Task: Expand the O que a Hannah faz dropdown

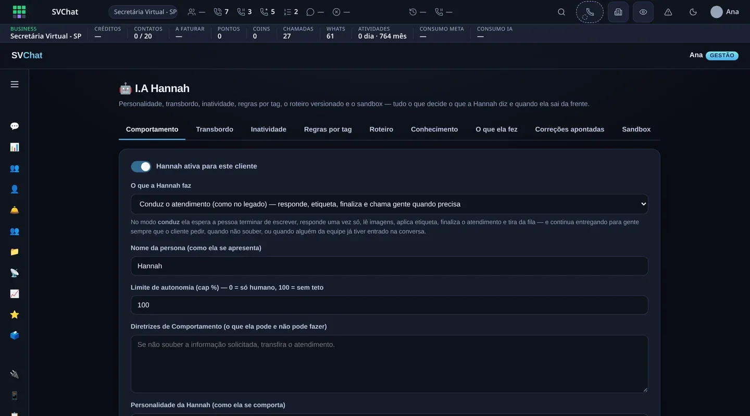Action: tap(390, 204)
